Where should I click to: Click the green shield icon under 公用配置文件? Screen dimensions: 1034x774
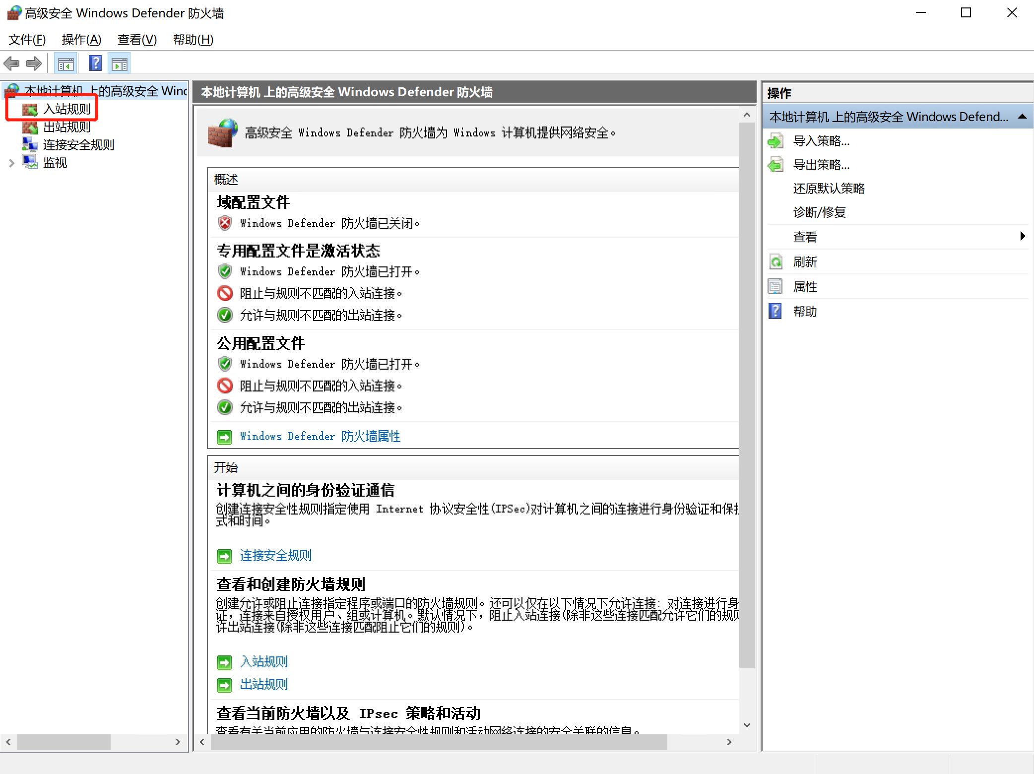click(x=225, y=364)
